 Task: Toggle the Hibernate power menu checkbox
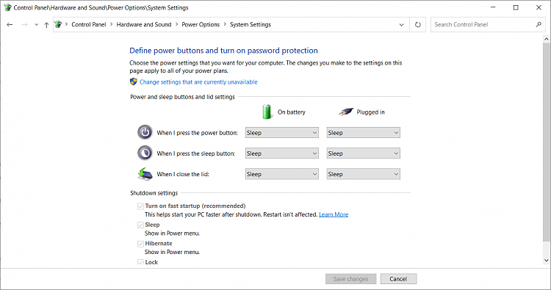coord(140,244)
